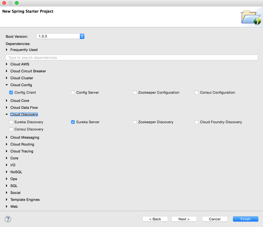Collapse the Cloud Config category
This screenshot has height=227, width=263.
7,85
